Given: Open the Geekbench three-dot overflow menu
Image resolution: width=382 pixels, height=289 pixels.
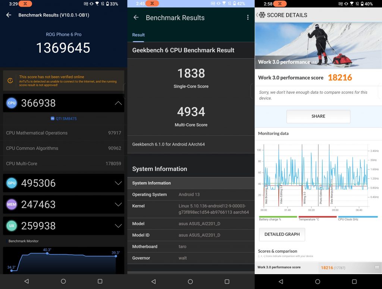Looking at the screenshot, I should coord(248,17).
